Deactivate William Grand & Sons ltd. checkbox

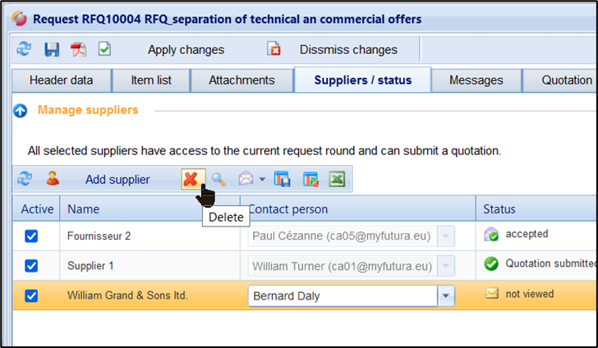click(x=31, y=295)
